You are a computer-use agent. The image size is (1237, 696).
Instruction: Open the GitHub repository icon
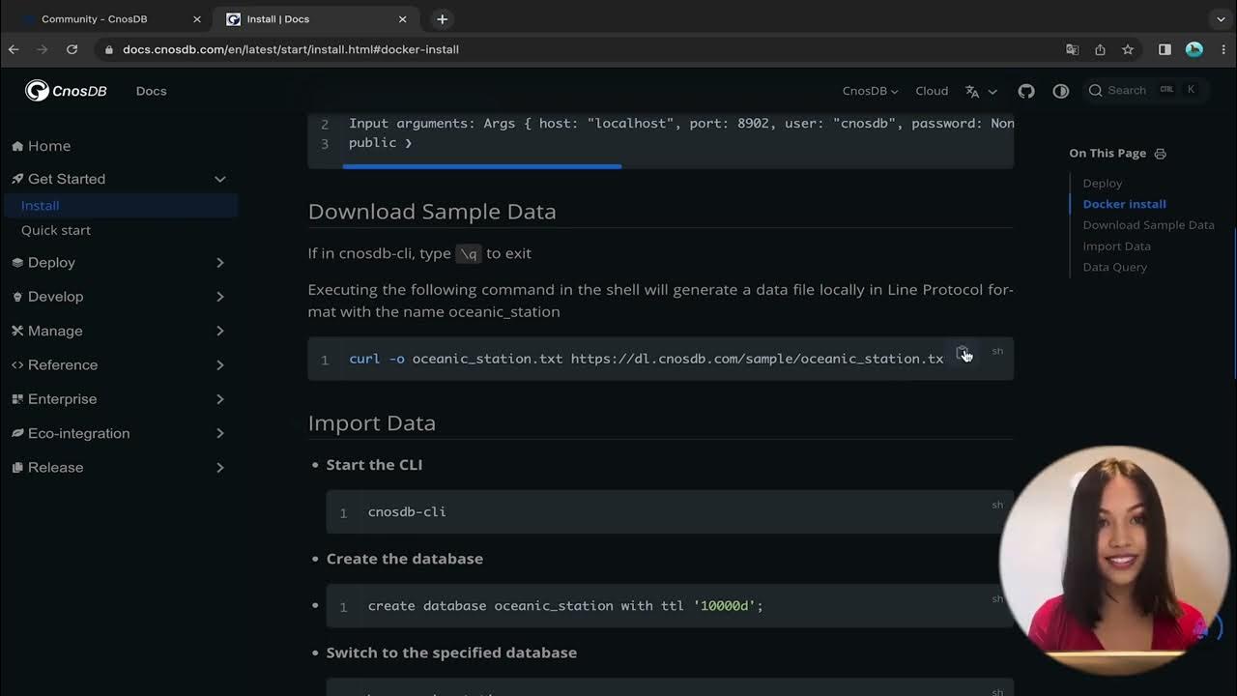(x=1026, y=91)
